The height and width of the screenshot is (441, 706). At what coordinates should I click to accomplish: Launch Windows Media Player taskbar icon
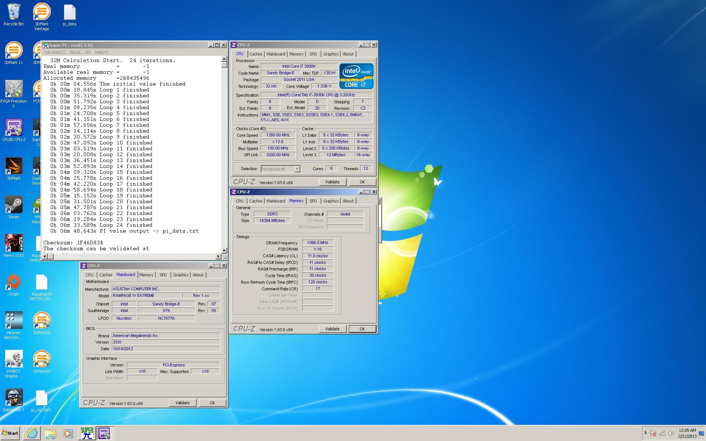[x=68, y=433]
